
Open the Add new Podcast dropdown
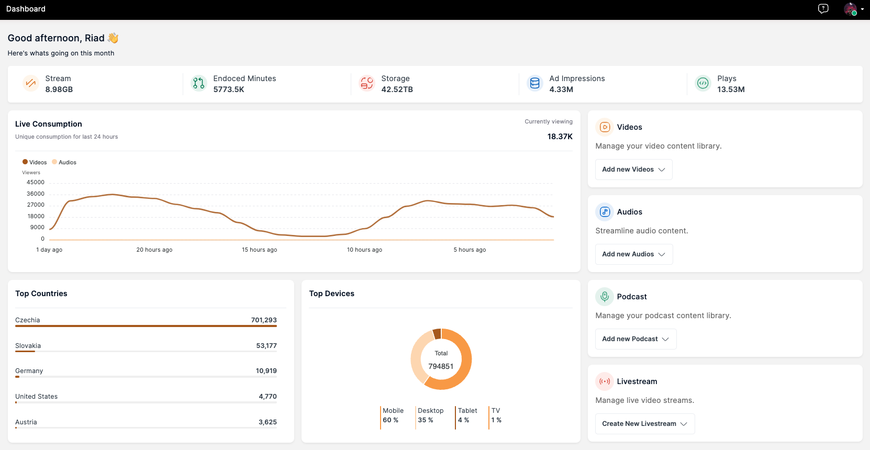click(x=635, y=339)
